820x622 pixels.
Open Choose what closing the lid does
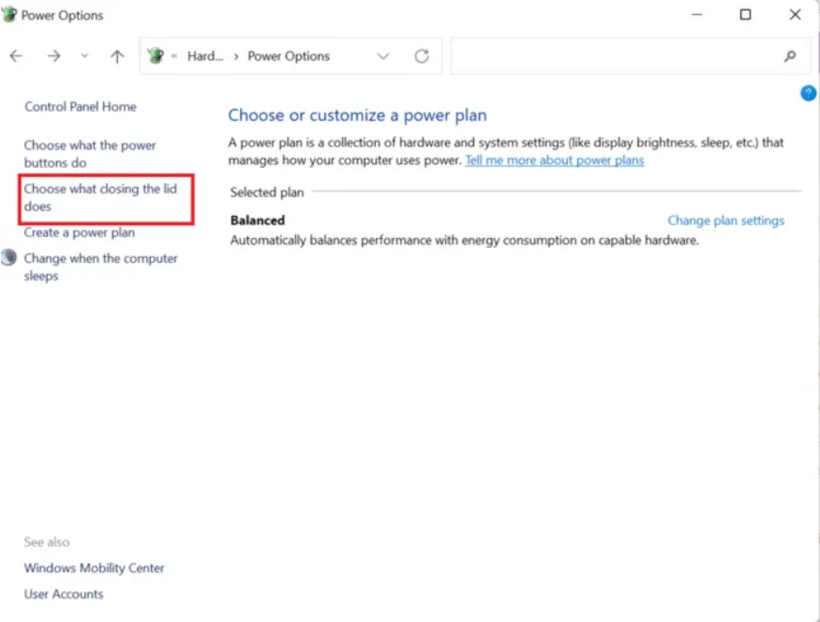click(99, 197)
